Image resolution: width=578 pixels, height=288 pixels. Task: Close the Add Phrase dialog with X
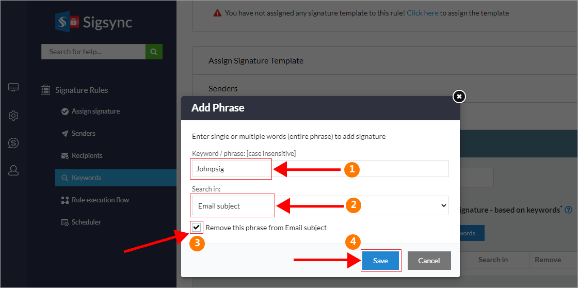click(459, 97)
